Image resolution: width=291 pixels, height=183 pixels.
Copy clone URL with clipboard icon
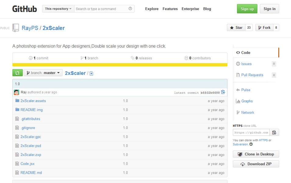pos(274,132)
